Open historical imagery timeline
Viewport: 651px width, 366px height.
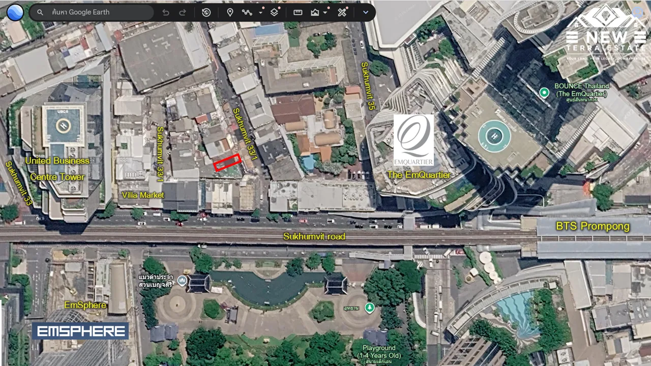pyautogui.click(x=206, y=12)
